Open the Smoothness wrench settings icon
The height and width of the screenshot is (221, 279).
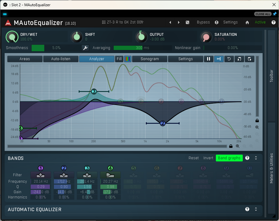point(85,48)
